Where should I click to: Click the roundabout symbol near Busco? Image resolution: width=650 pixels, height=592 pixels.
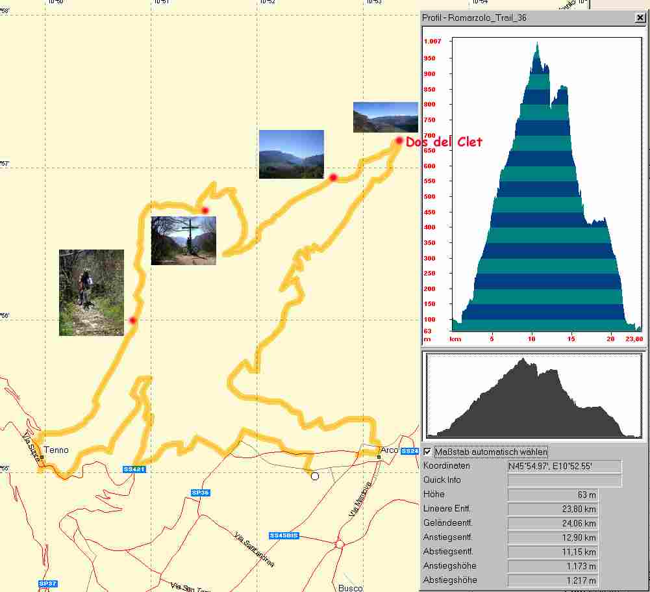tap(339, 544)
